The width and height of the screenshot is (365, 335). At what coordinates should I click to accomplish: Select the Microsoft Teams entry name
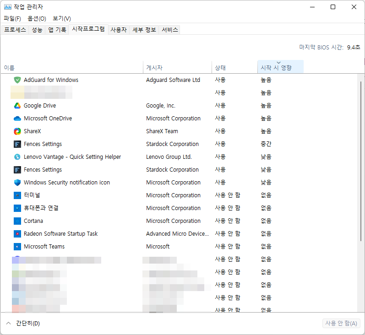pyautogui.click(x=44, y=246)
